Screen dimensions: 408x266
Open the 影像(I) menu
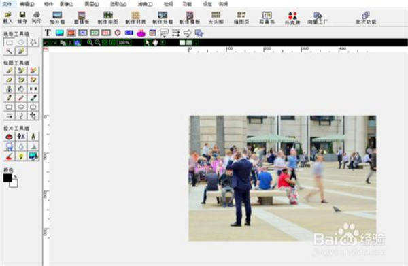67,4
